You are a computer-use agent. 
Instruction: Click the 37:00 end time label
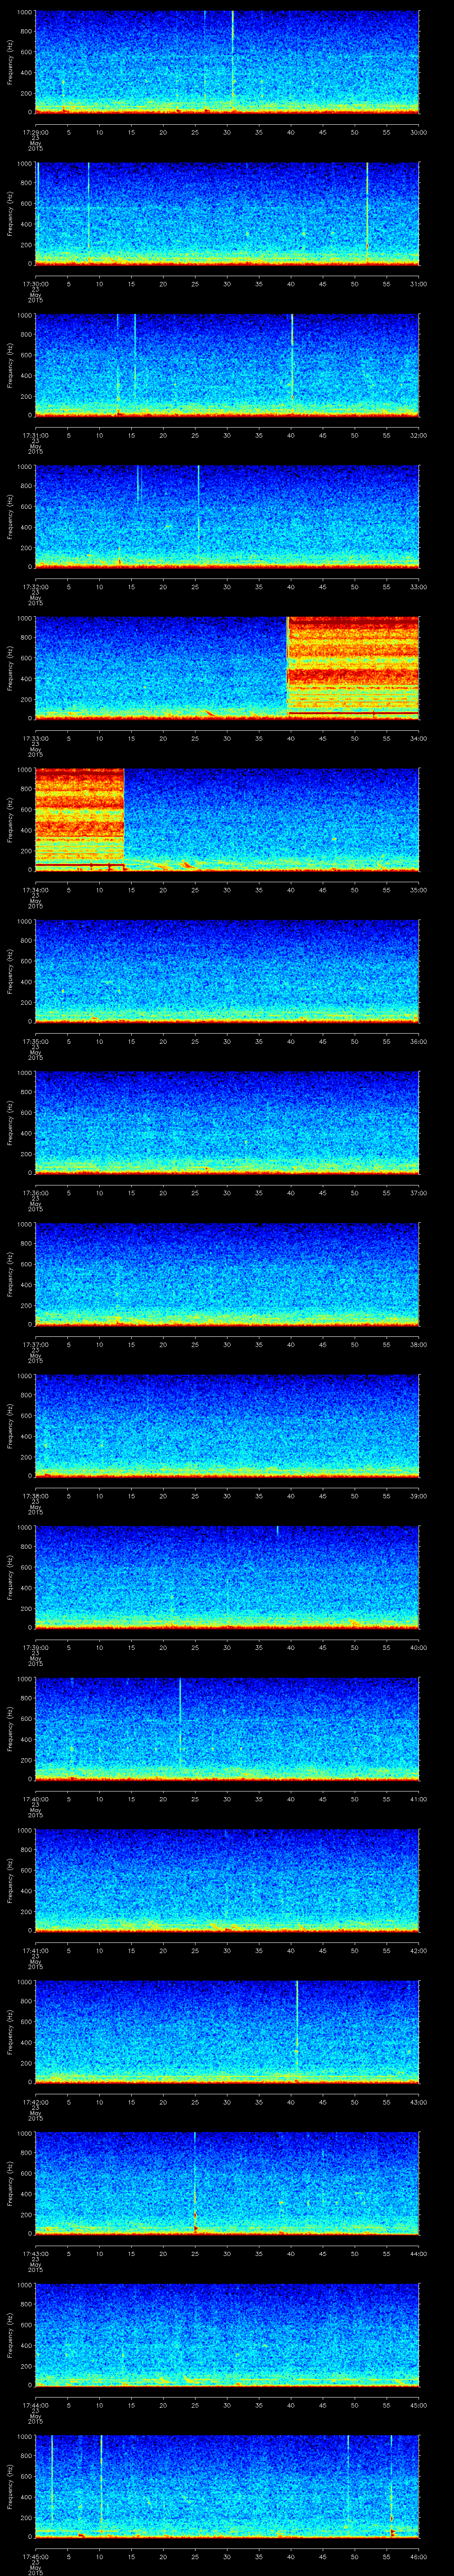pyautogui.click(x=419, y=1193)
